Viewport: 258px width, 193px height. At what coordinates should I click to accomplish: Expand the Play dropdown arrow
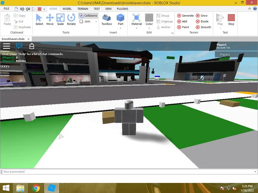[220, 28]
